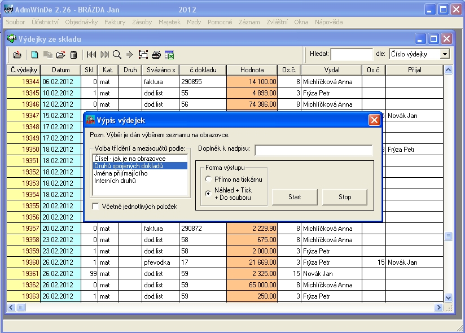Click AdmWinDe application title bar icon

[x=8, y=9]
